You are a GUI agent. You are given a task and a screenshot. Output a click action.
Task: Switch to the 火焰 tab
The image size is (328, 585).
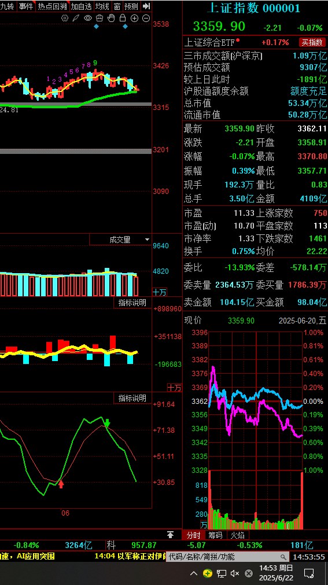click(x=237, y=535)
